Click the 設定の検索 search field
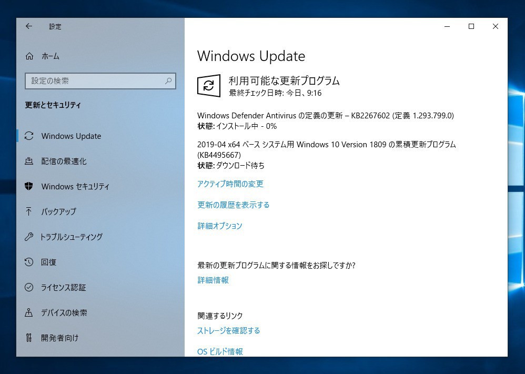 pos(100,80)
